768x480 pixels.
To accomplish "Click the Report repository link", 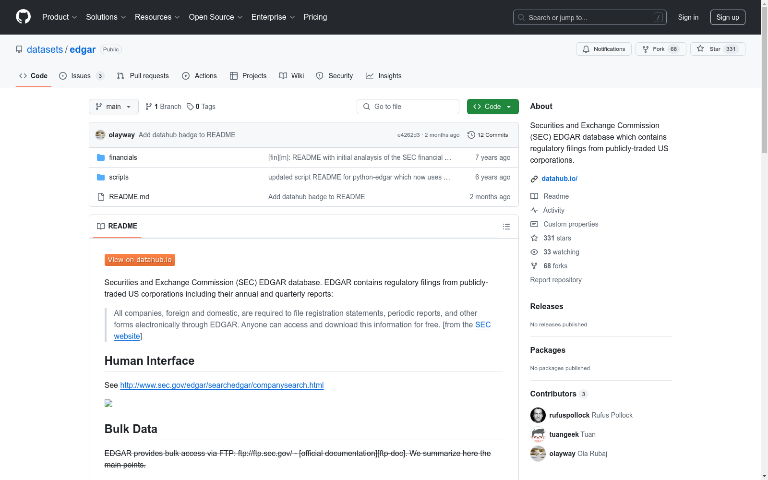I will coord(556,280).
